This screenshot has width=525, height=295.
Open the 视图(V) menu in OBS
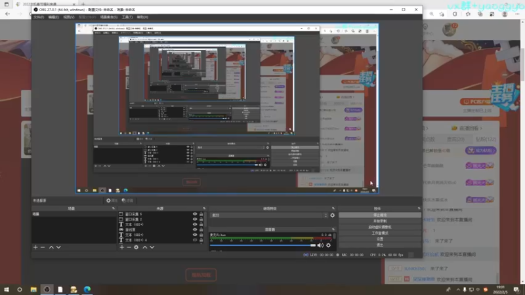pos(69,17)
